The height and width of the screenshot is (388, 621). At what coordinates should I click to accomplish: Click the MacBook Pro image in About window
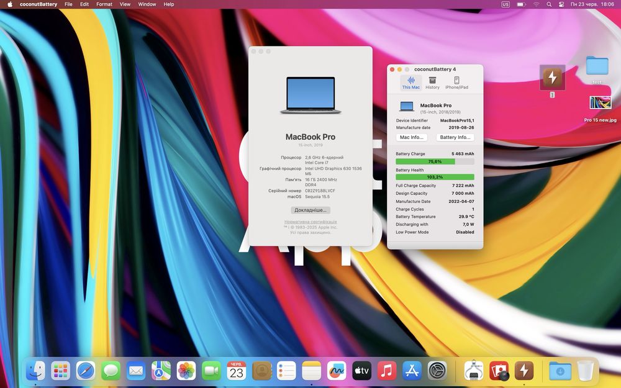[310, 96]
